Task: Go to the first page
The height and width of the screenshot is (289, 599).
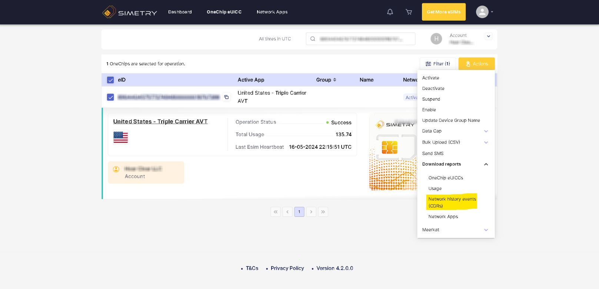Action: [275, 212]
